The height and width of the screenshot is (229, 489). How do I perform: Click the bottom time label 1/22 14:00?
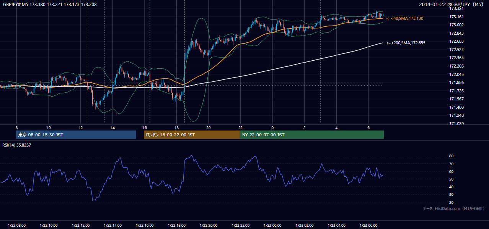pyautogui.click(x=112, y=226)
